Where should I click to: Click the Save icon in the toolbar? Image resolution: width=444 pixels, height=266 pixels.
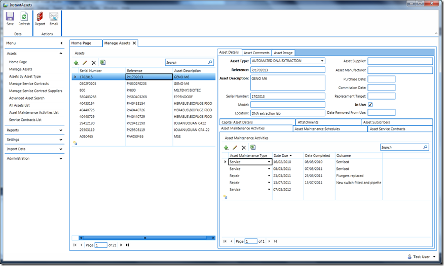pyautogui.click(x=10, y=16)
